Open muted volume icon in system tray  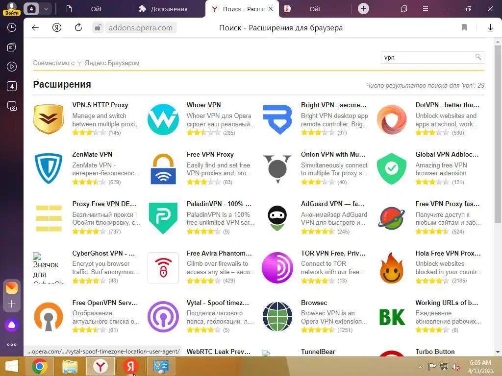(x=455, y=367)
